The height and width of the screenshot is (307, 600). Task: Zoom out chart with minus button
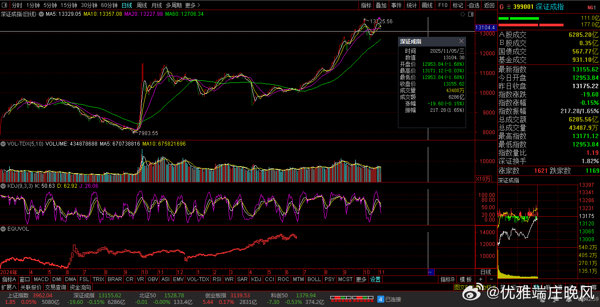click(492, 279)
